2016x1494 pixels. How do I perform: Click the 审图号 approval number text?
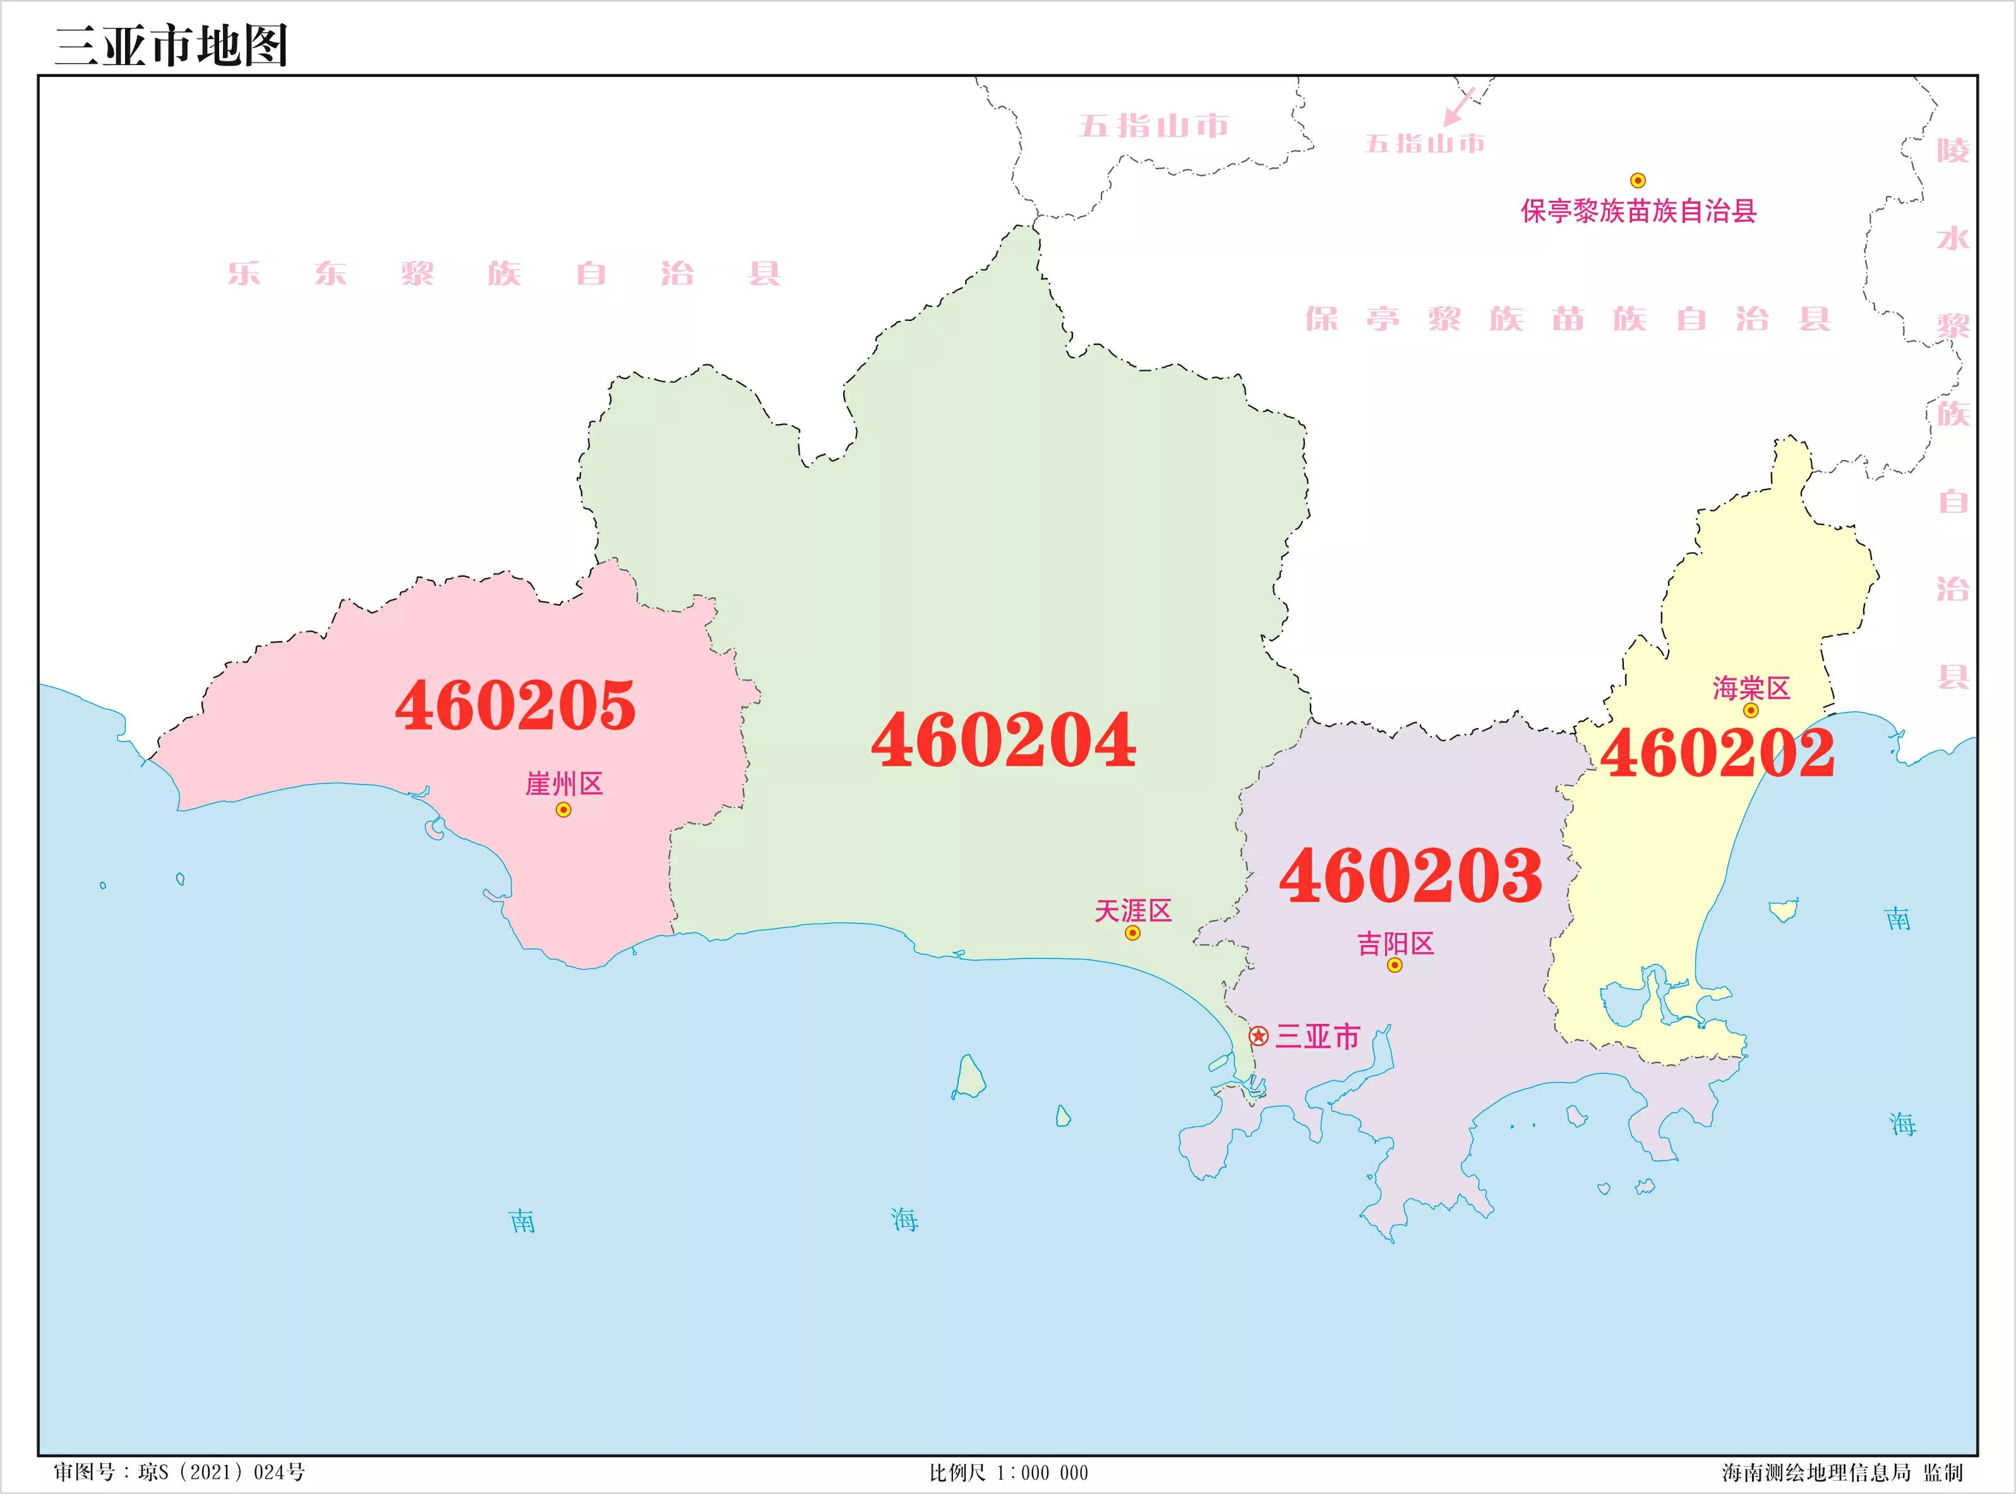click(x=179, y=1473)
